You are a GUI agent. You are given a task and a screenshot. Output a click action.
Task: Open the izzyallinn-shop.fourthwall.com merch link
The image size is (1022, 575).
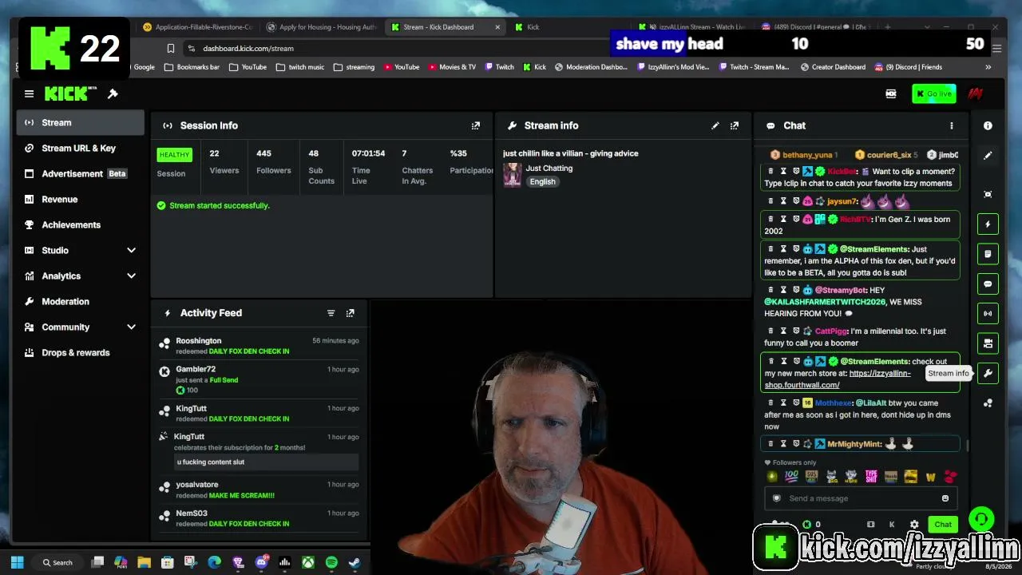click(x=838, y=379)
